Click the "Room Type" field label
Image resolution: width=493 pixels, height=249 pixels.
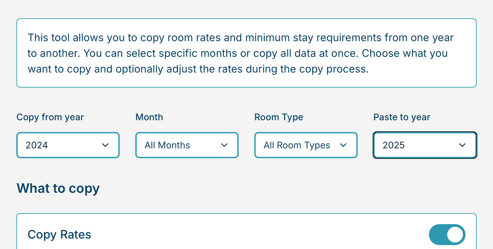279,117
